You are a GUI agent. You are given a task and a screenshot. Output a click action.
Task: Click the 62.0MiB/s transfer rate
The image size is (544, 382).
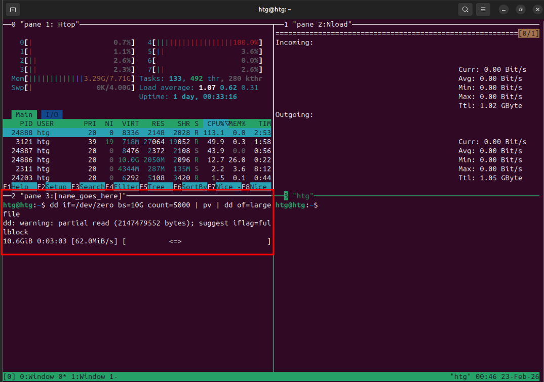tap(94, 241)
